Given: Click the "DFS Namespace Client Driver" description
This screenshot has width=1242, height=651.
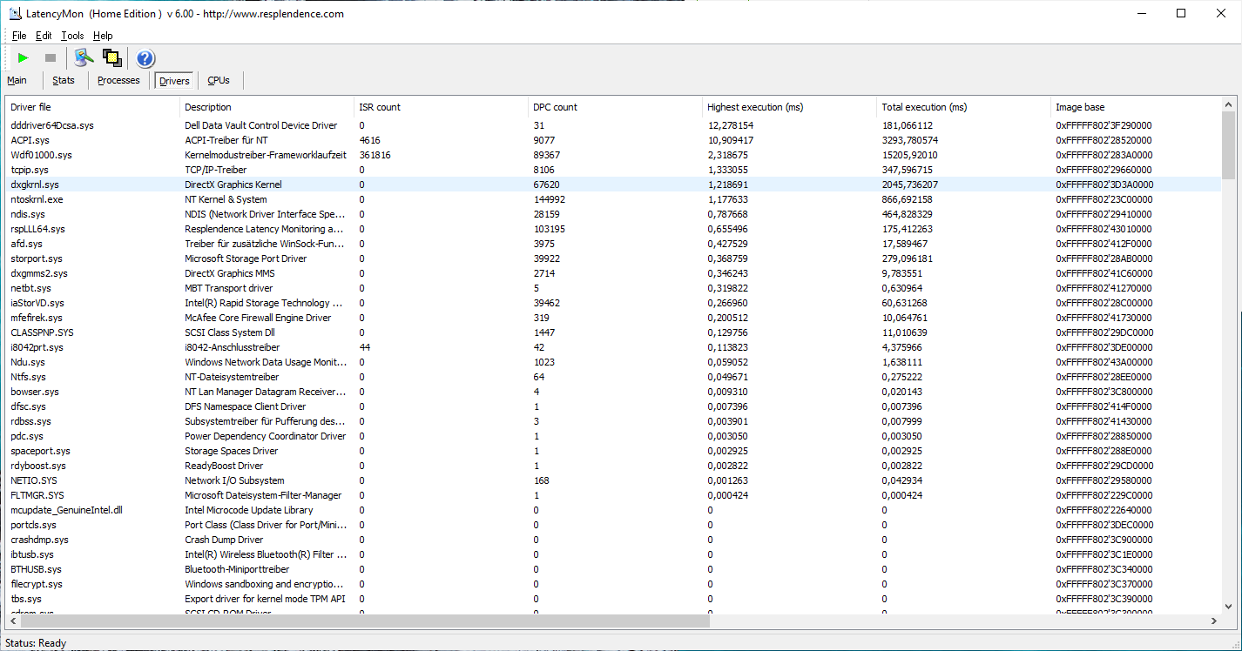Looking at the screenshot, I should pos(246,406).
